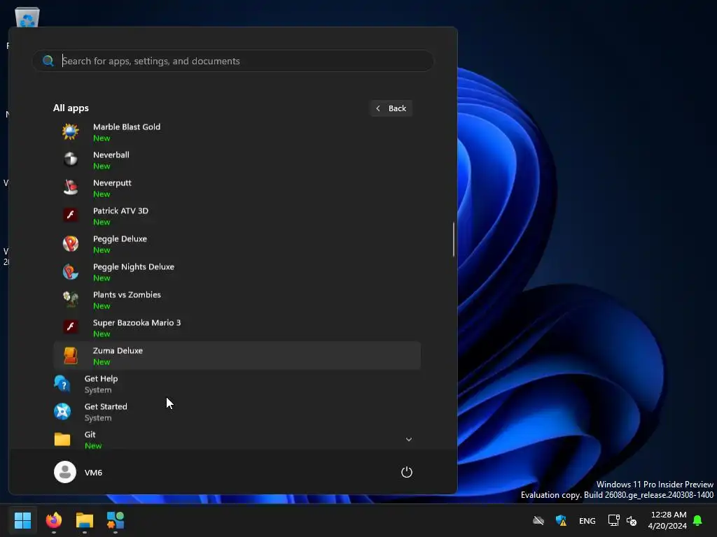
Task: Select the 'Marble Blast Gold' label
Action: coord(127,127)
